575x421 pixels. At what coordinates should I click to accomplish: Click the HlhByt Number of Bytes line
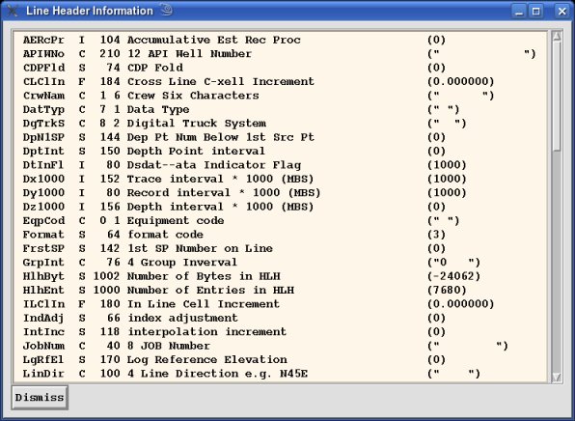(282, 276)
